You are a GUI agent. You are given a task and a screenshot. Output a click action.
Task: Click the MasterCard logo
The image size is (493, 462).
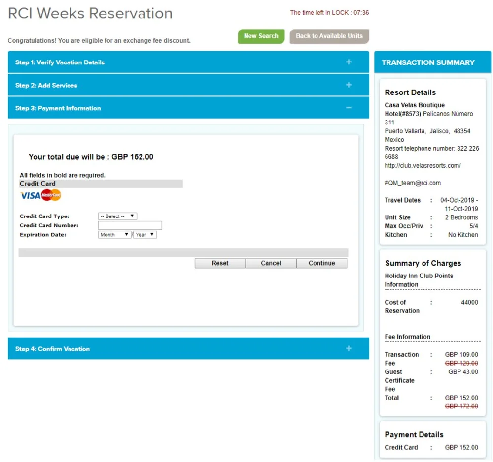51,195
